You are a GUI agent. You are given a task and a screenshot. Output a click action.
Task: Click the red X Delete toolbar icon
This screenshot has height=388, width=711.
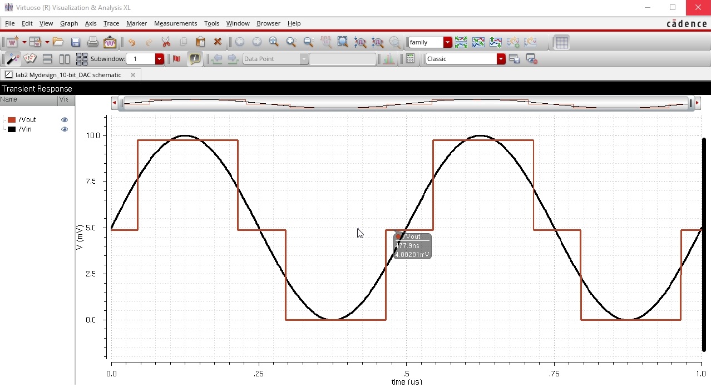[x=218, y=42]
